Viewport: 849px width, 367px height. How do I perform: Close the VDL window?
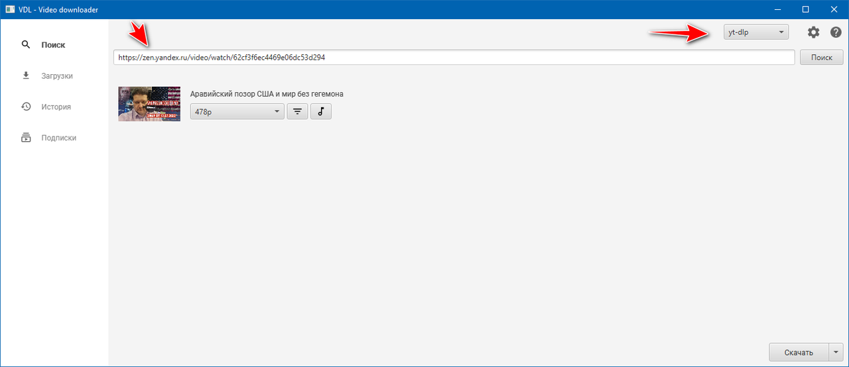coord(834,9)
